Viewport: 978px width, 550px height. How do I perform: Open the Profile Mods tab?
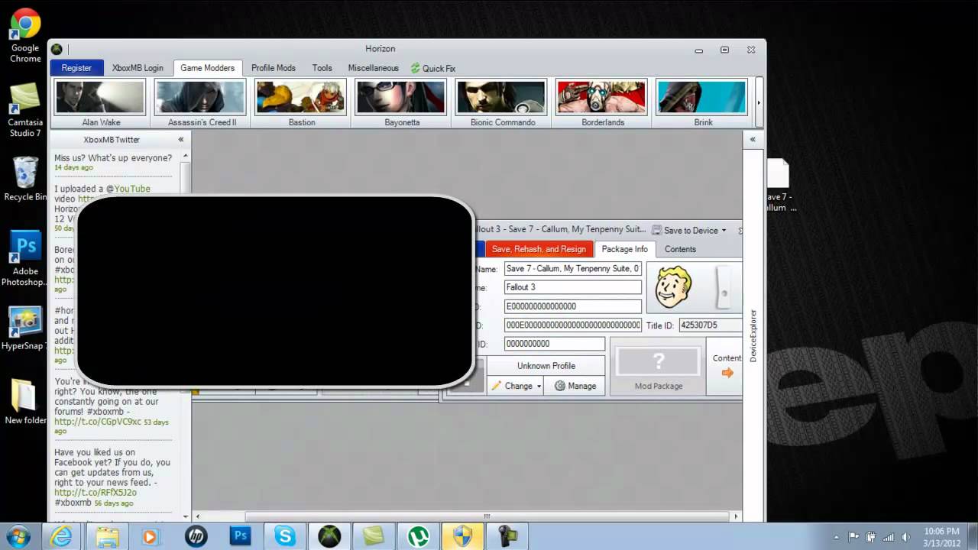[274, 68]
